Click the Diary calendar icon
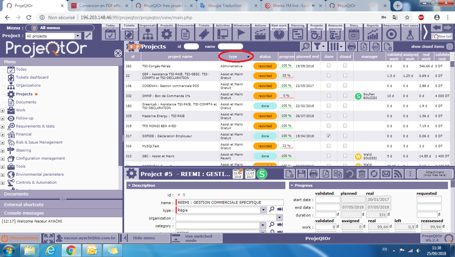This screenshot has width=455, height=257. (x=354, y=34)
